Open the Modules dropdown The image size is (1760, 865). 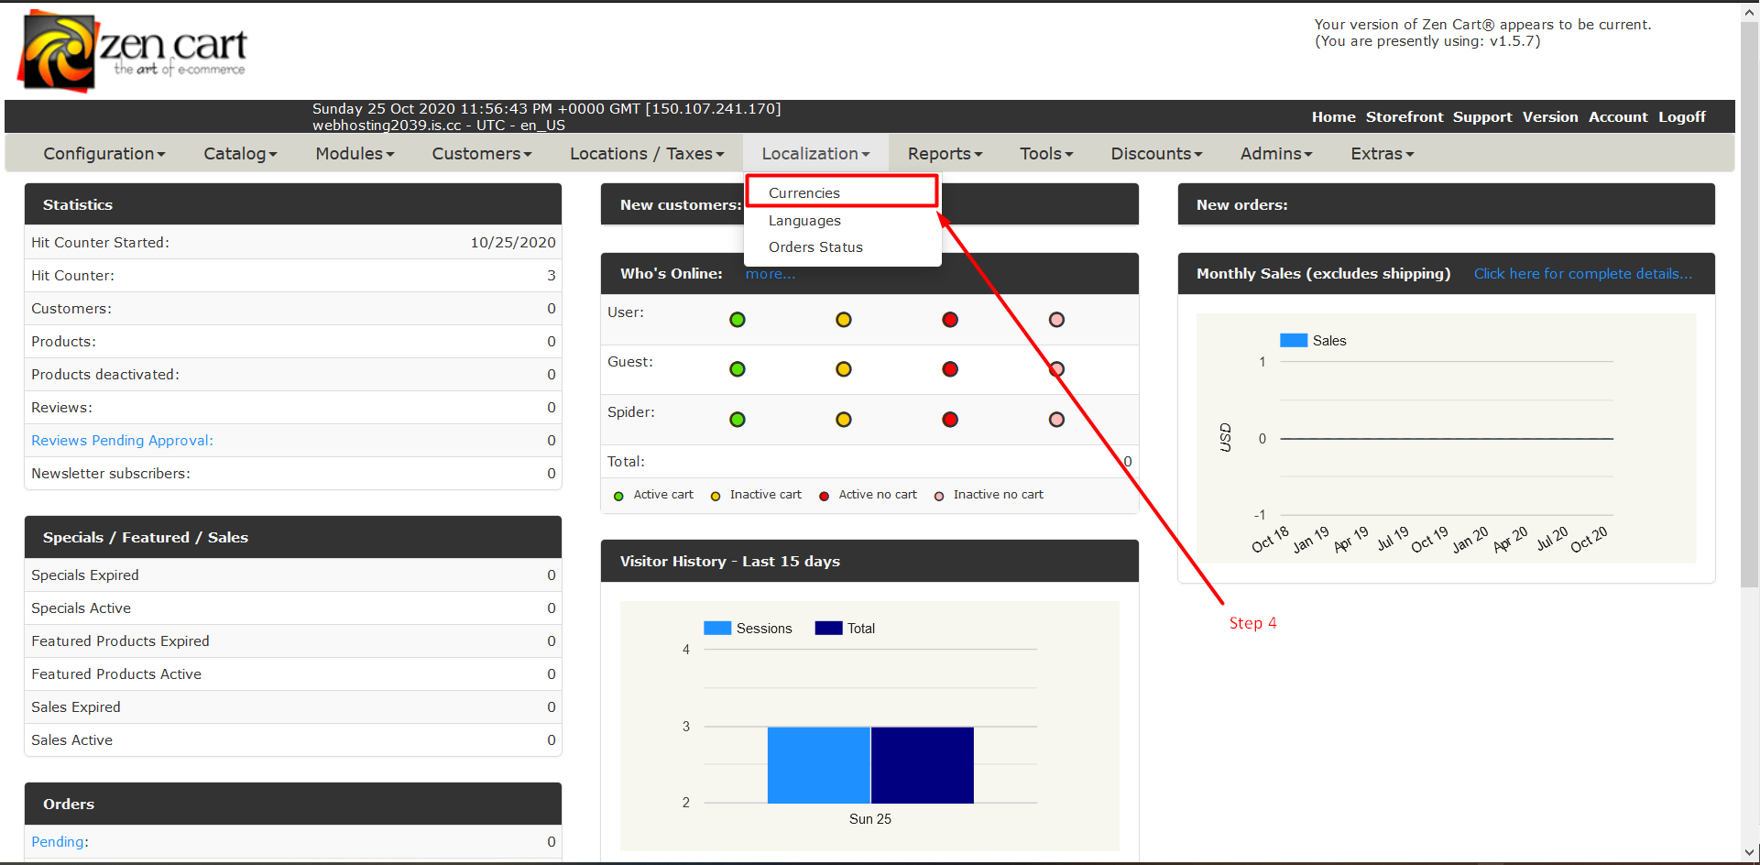355,153
